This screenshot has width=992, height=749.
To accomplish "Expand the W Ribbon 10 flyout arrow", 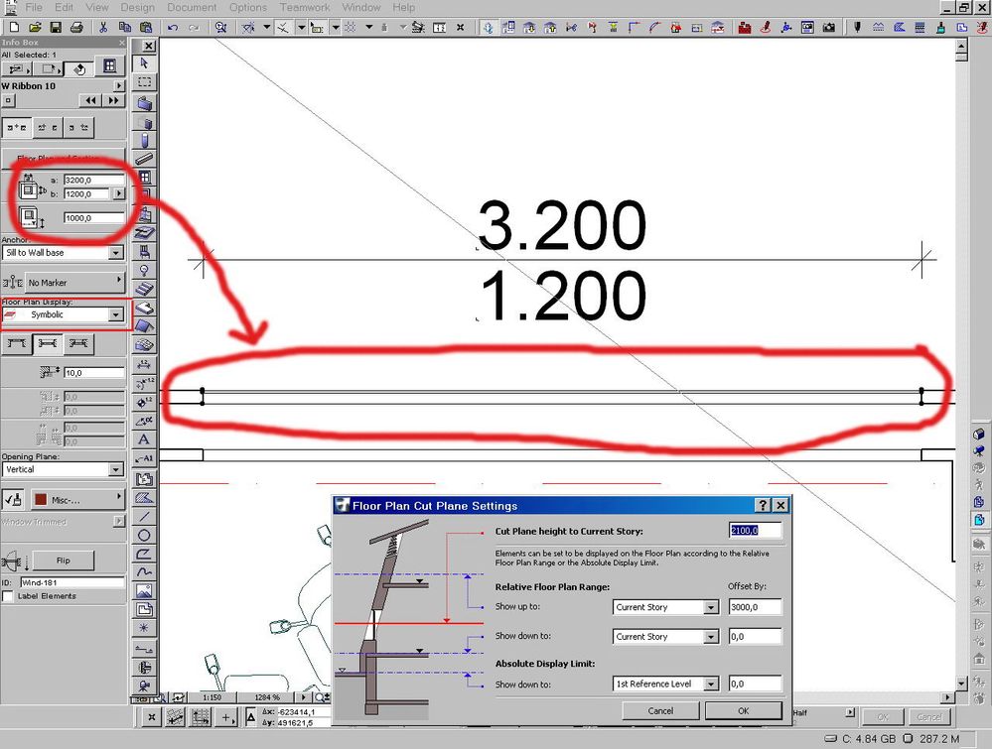I will (x=119, y=85).
